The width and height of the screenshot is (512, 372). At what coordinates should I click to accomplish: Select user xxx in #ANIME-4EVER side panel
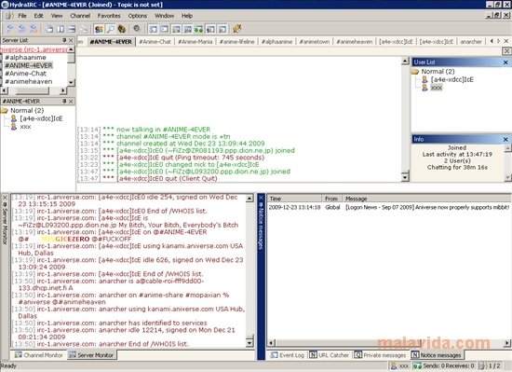[x=25, y=127]
